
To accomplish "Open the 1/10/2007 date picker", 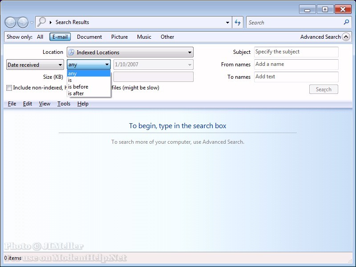I will (x=154, y=65).
